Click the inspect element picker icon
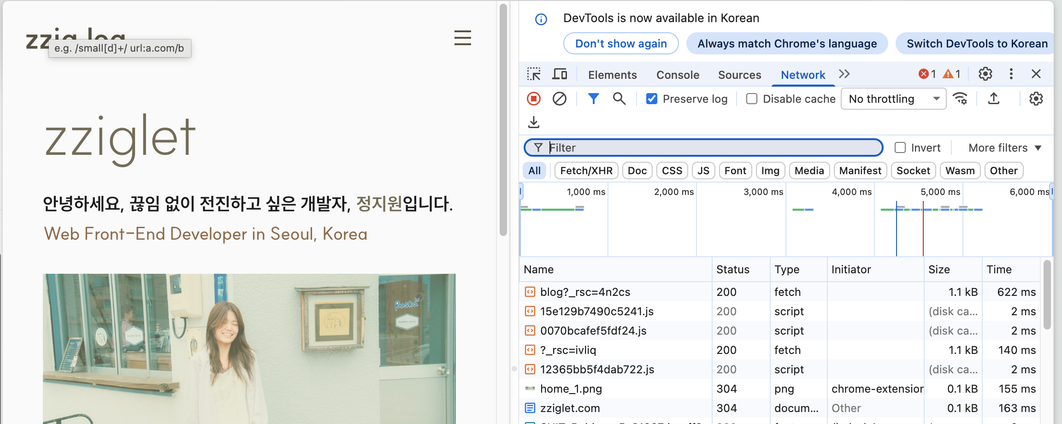This screenshot has height=424, width=1062. point(534,74)
